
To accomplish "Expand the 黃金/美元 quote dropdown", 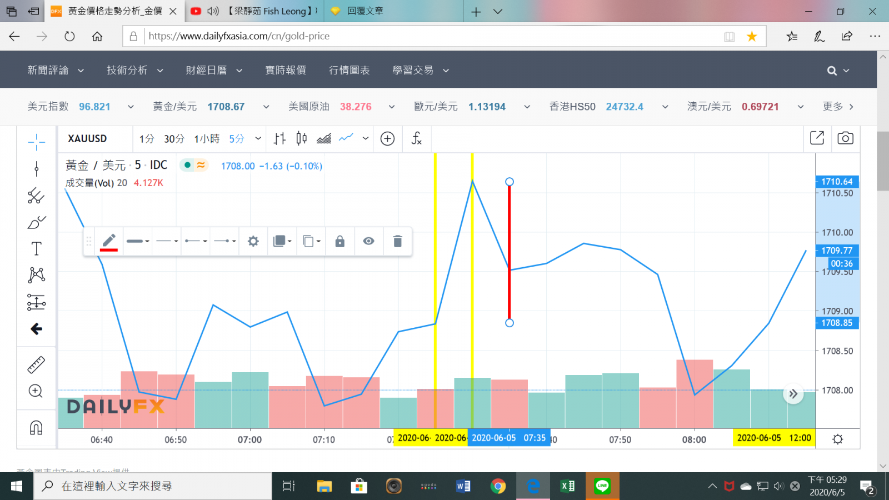I will [x=266, y=107].
